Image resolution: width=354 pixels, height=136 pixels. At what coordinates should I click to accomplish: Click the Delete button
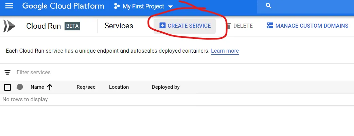click(239, 26)
